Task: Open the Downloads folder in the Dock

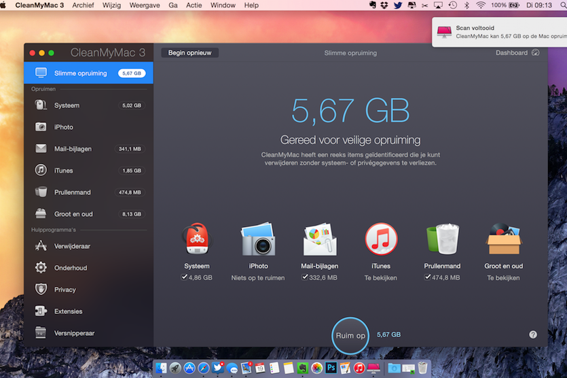Action: point(394,368)
